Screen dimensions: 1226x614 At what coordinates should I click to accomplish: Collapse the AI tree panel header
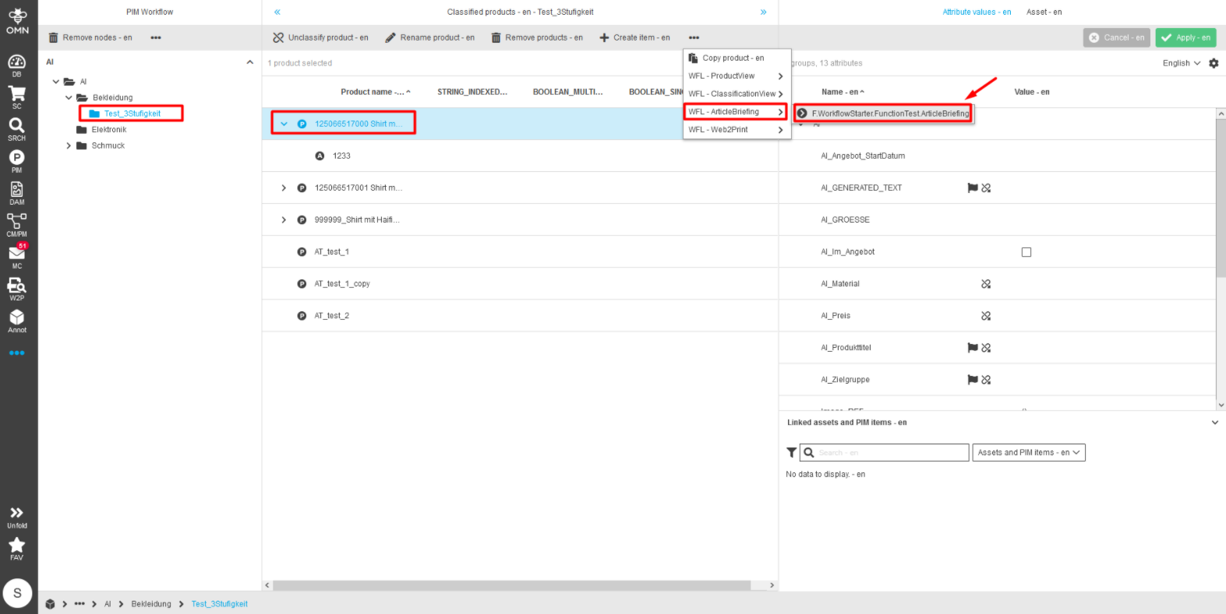249,62
